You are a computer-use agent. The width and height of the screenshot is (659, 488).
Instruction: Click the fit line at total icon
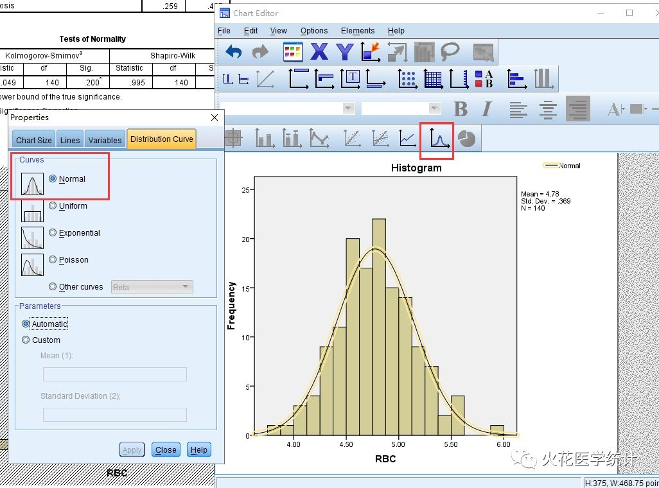[x=352, y=138]
